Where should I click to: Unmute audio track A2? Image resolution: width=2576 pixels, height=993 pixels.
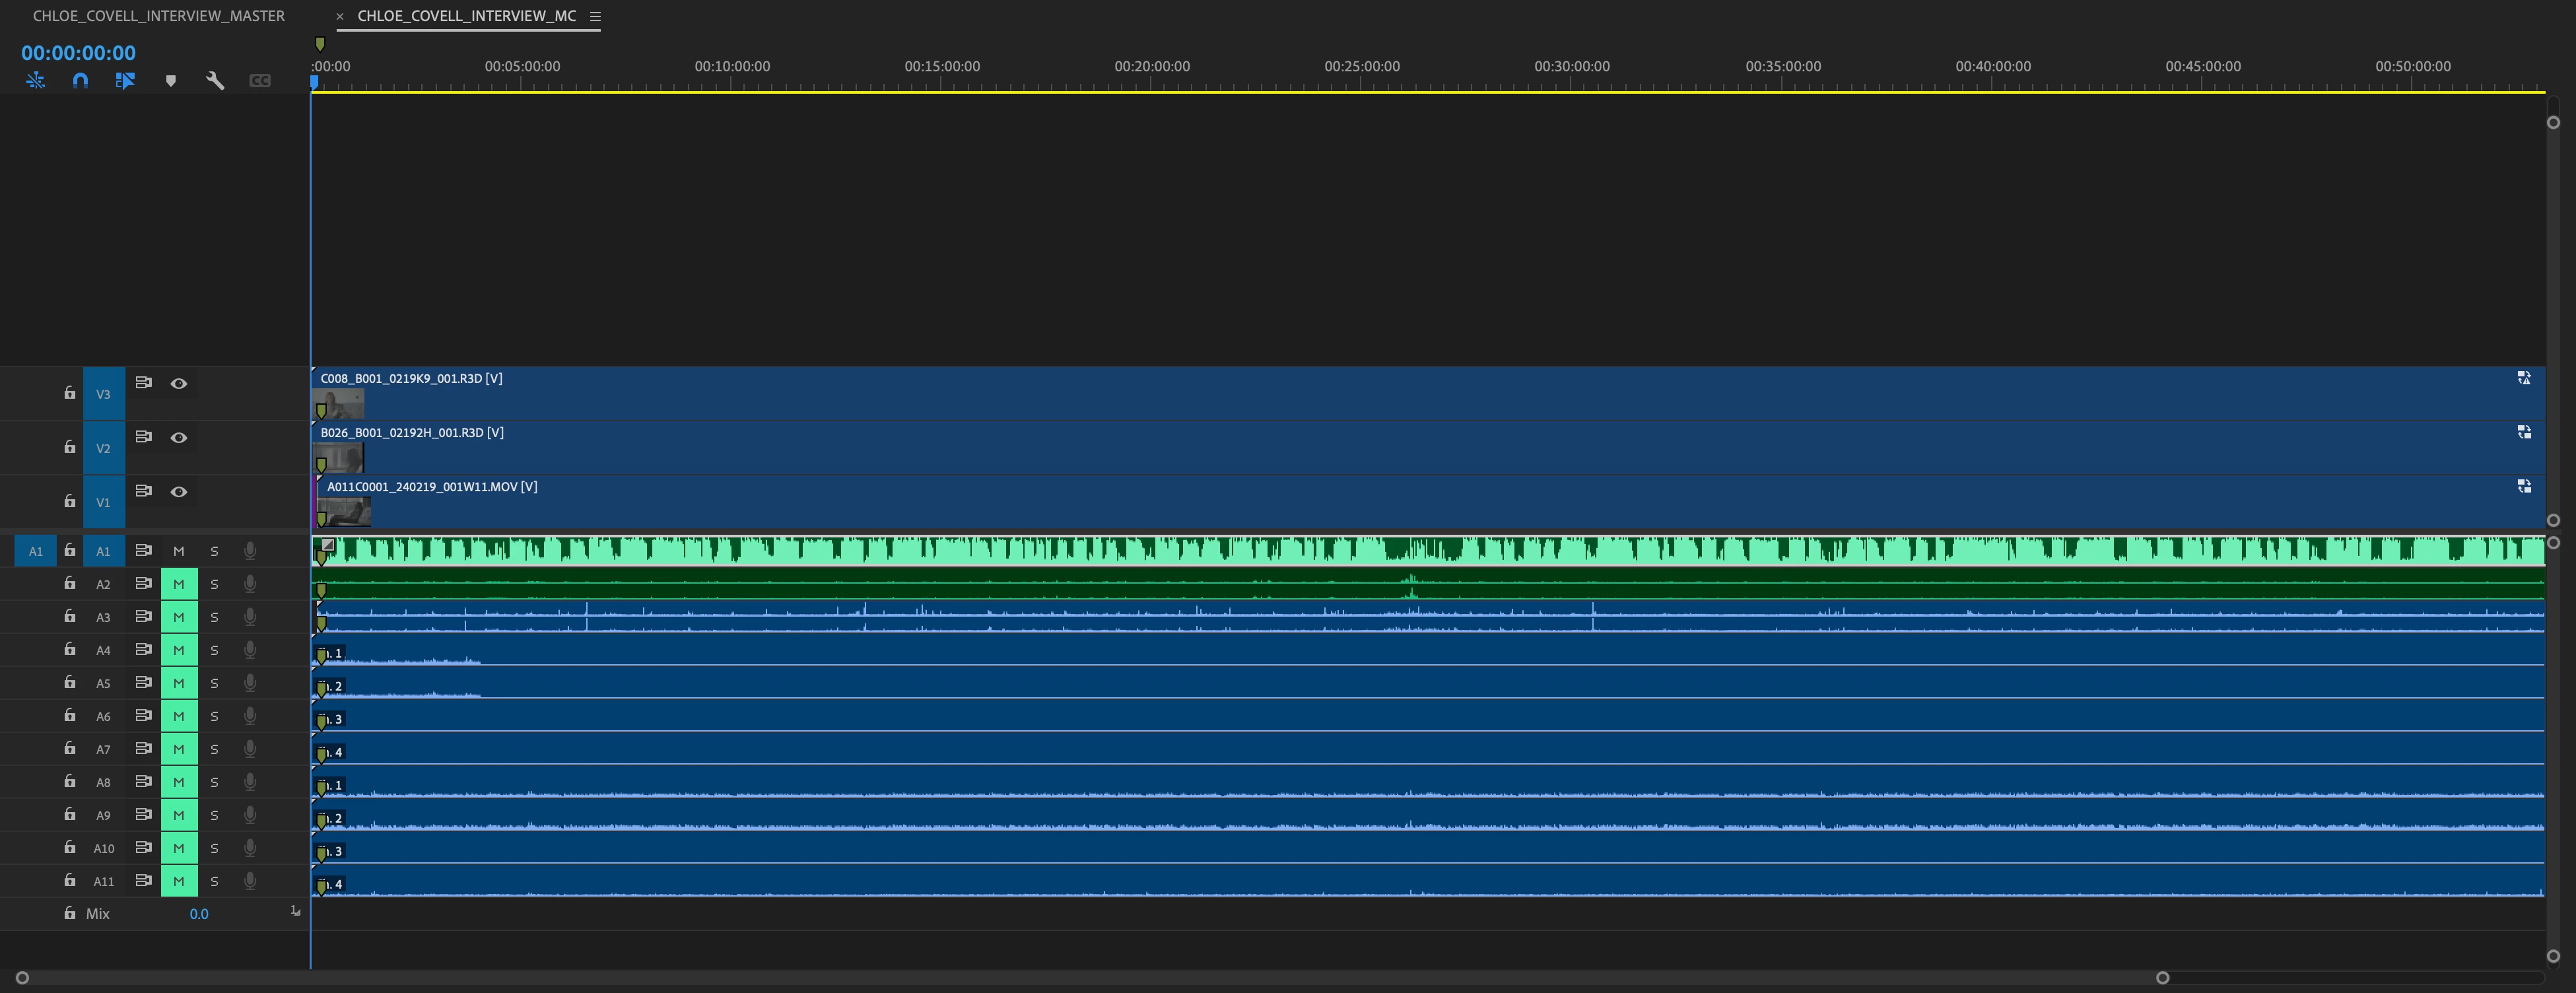click(179, 584)
